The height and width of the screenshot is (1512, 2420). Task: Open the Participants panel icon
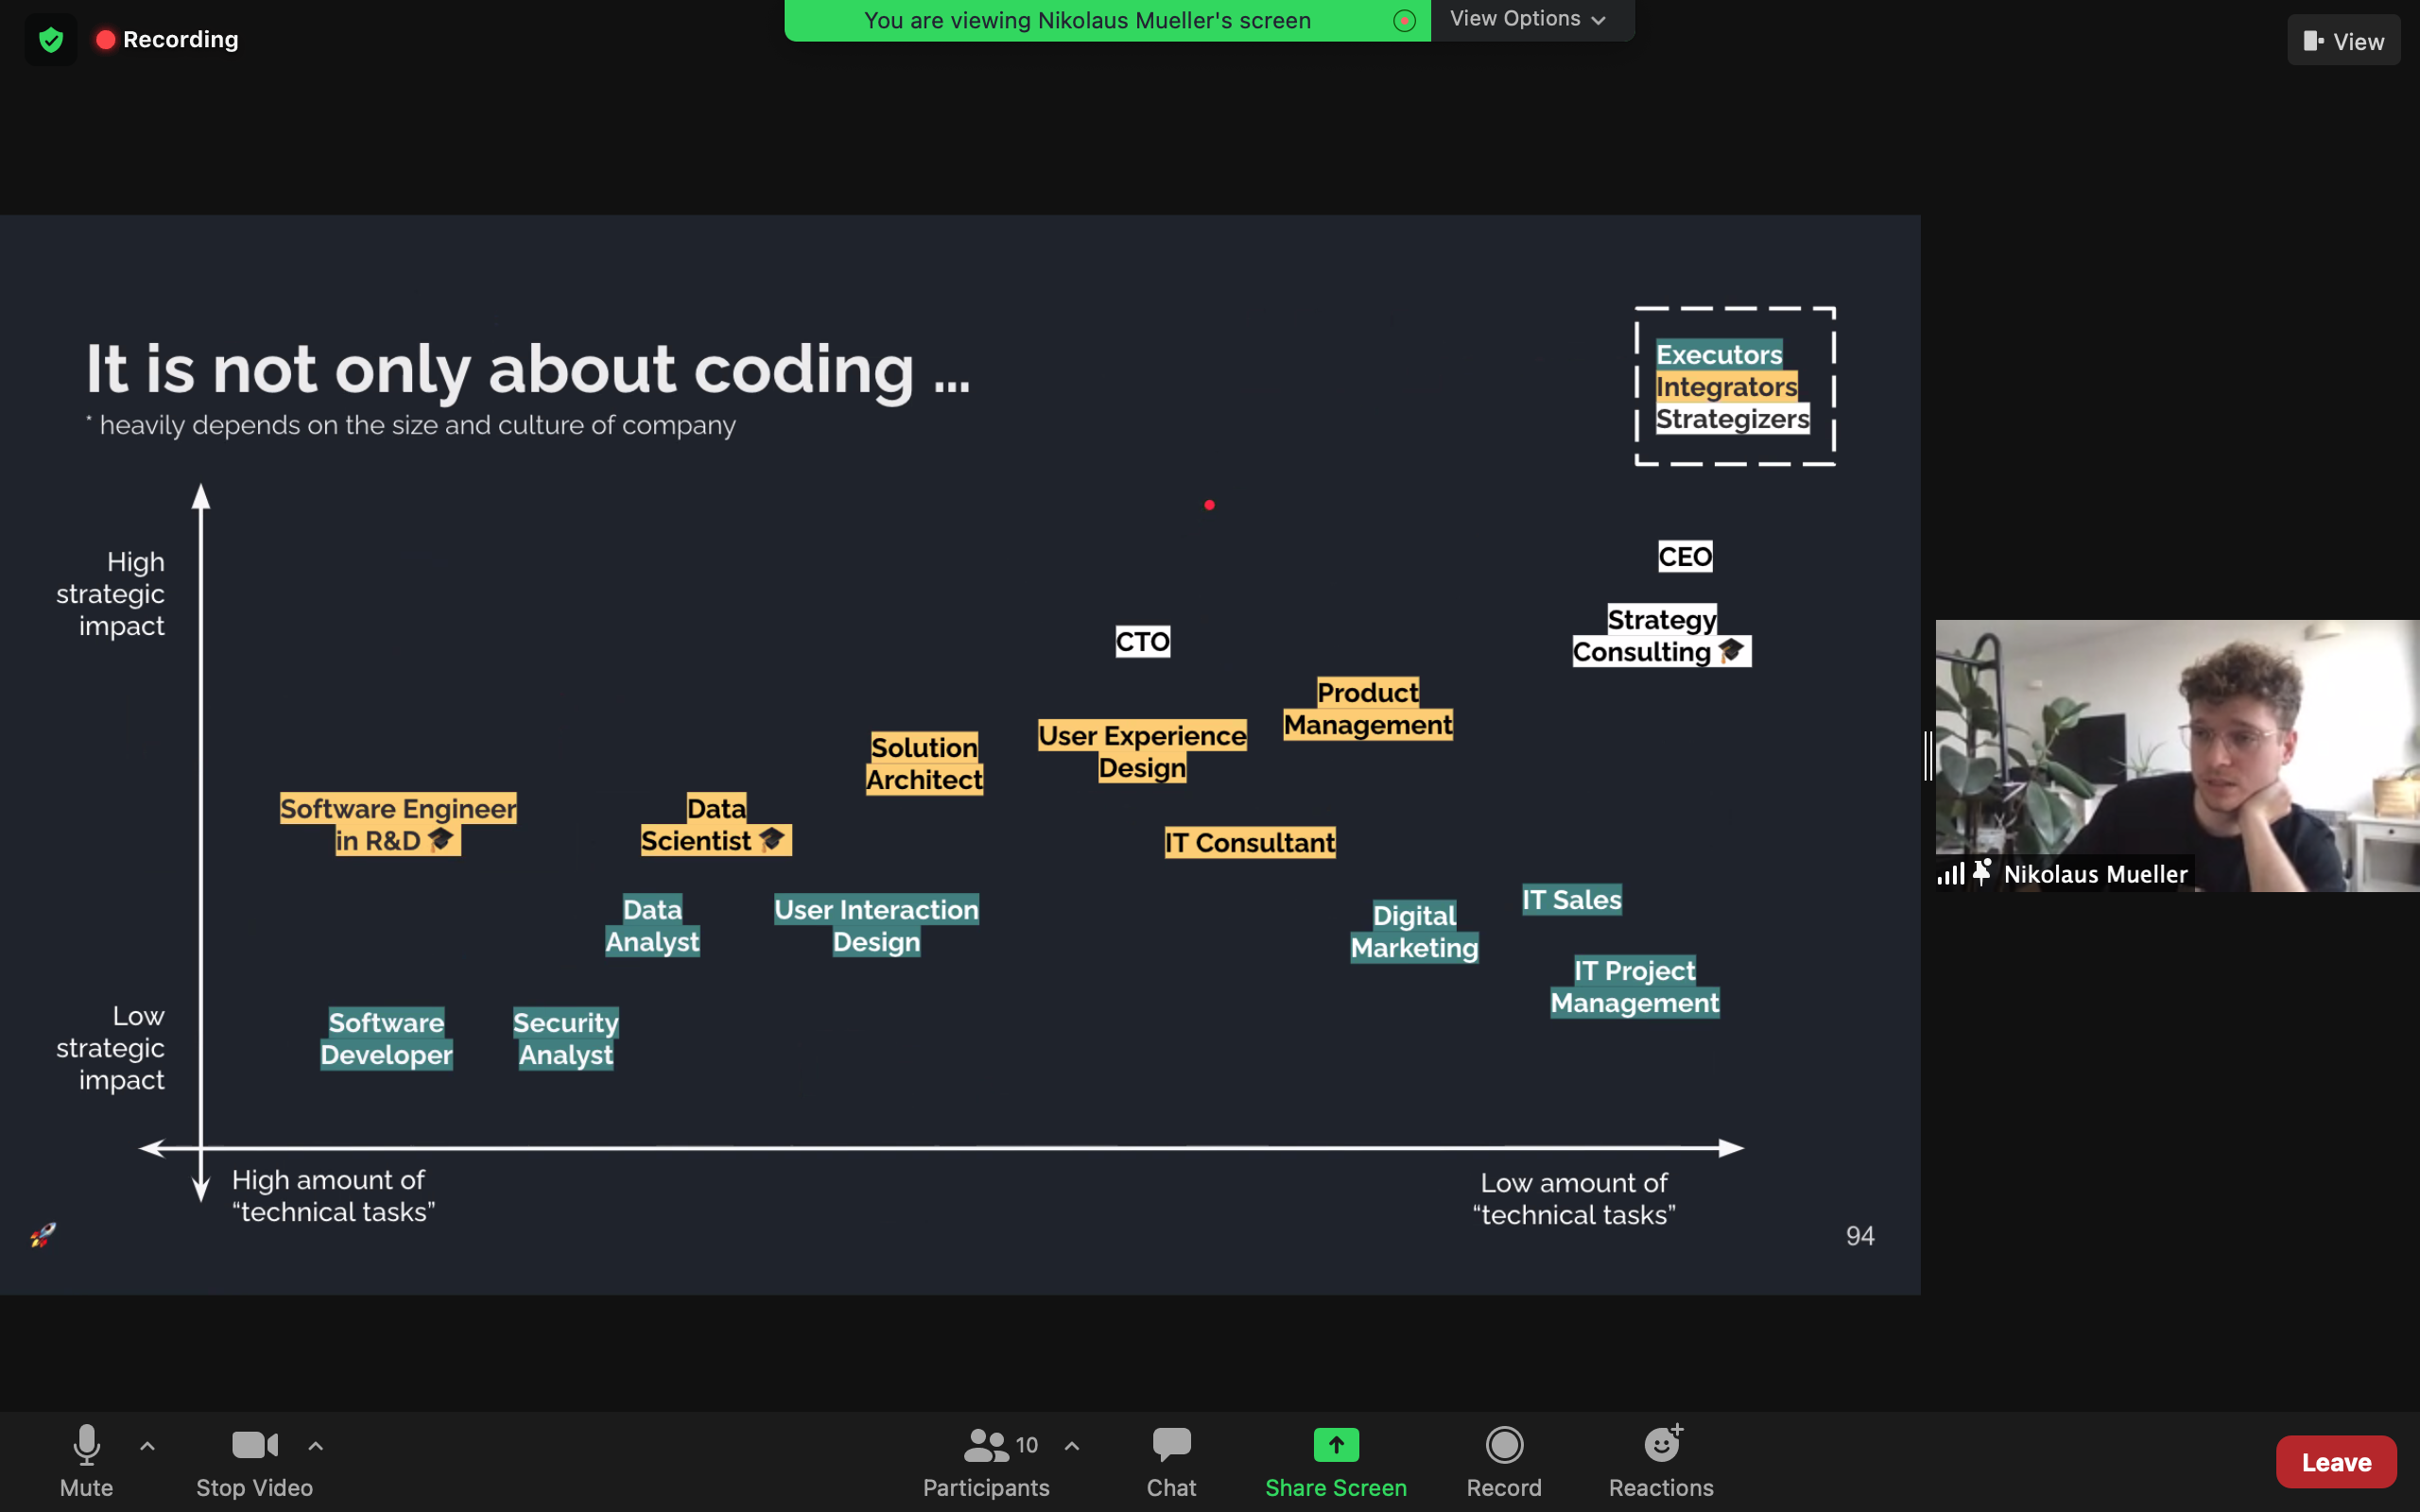point(985,1444)
